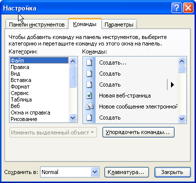Select the "Файл" category
The width and height of the screenshot is (196, 183).
coord(39,60)
